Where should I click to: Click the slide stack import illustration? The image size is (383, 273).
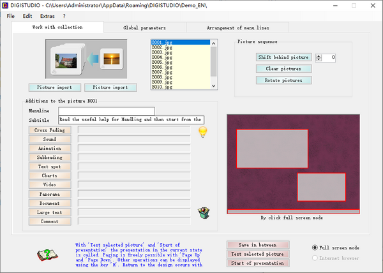pos(86,59)
